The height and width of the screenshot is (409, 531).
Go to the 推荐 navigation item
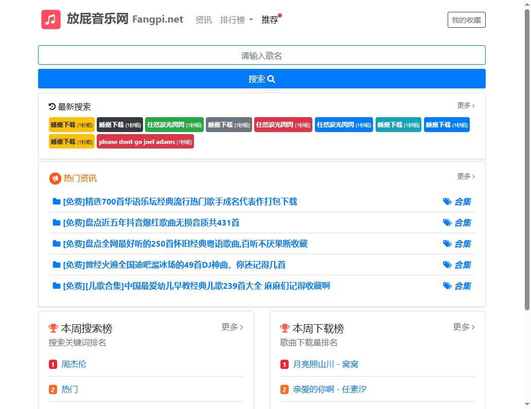(x=270, y=20)
